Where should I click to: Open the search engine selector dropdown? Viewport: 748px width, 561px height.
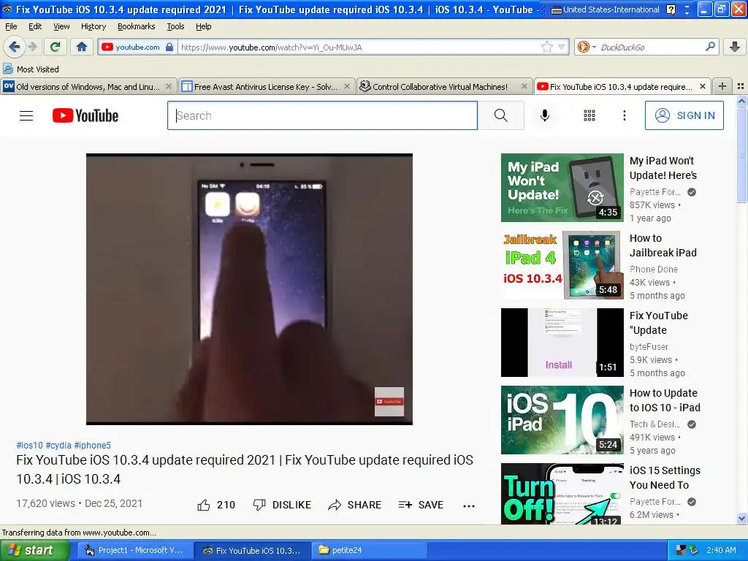coord(586,47)
